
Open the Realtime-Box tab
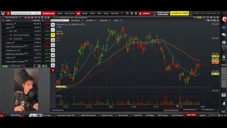pyautogui.click(x=49, y=14)
